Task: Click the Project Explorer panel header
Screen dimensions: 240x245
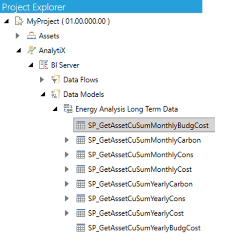Action: pyautogui.click(x=101, y=7)
